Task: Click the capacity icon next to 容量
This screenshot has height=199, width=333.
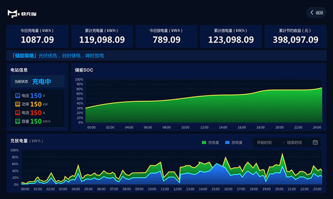Action: 17,121
